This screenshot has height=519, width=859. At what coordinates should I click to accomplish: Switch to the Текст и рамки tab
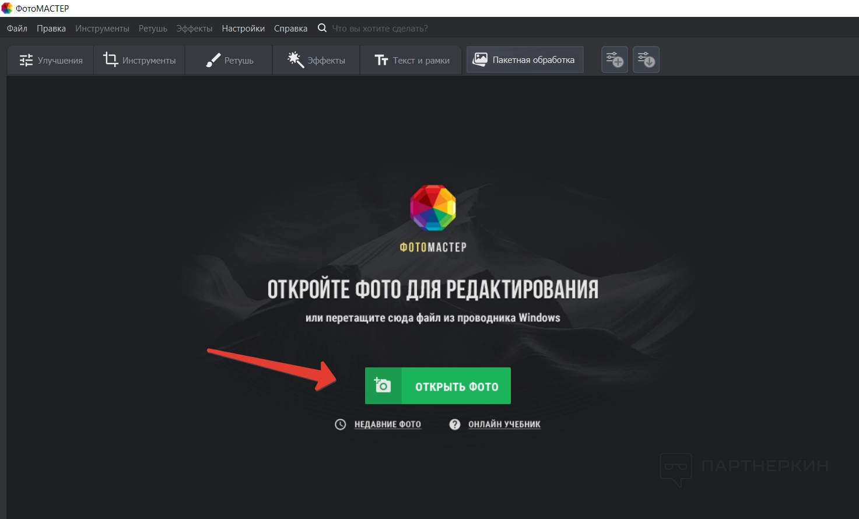pos(411,61)
